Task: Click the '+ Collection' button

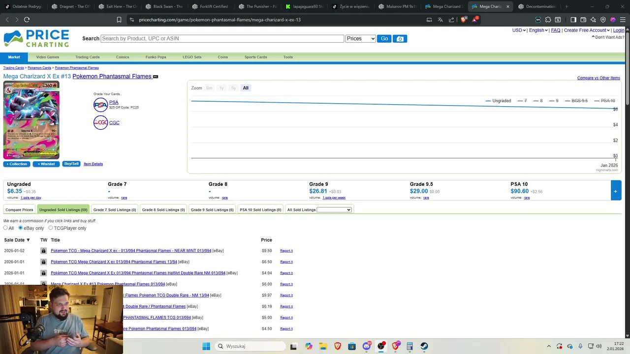Action: [17, 164]
